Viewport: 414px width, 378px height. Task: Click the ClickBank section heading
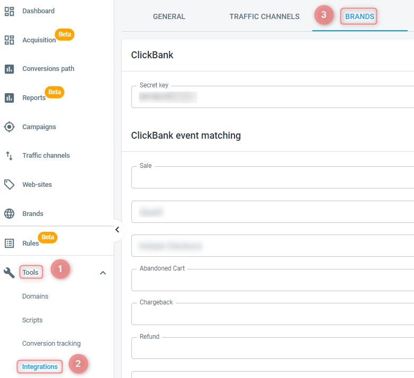coord(152,55)
